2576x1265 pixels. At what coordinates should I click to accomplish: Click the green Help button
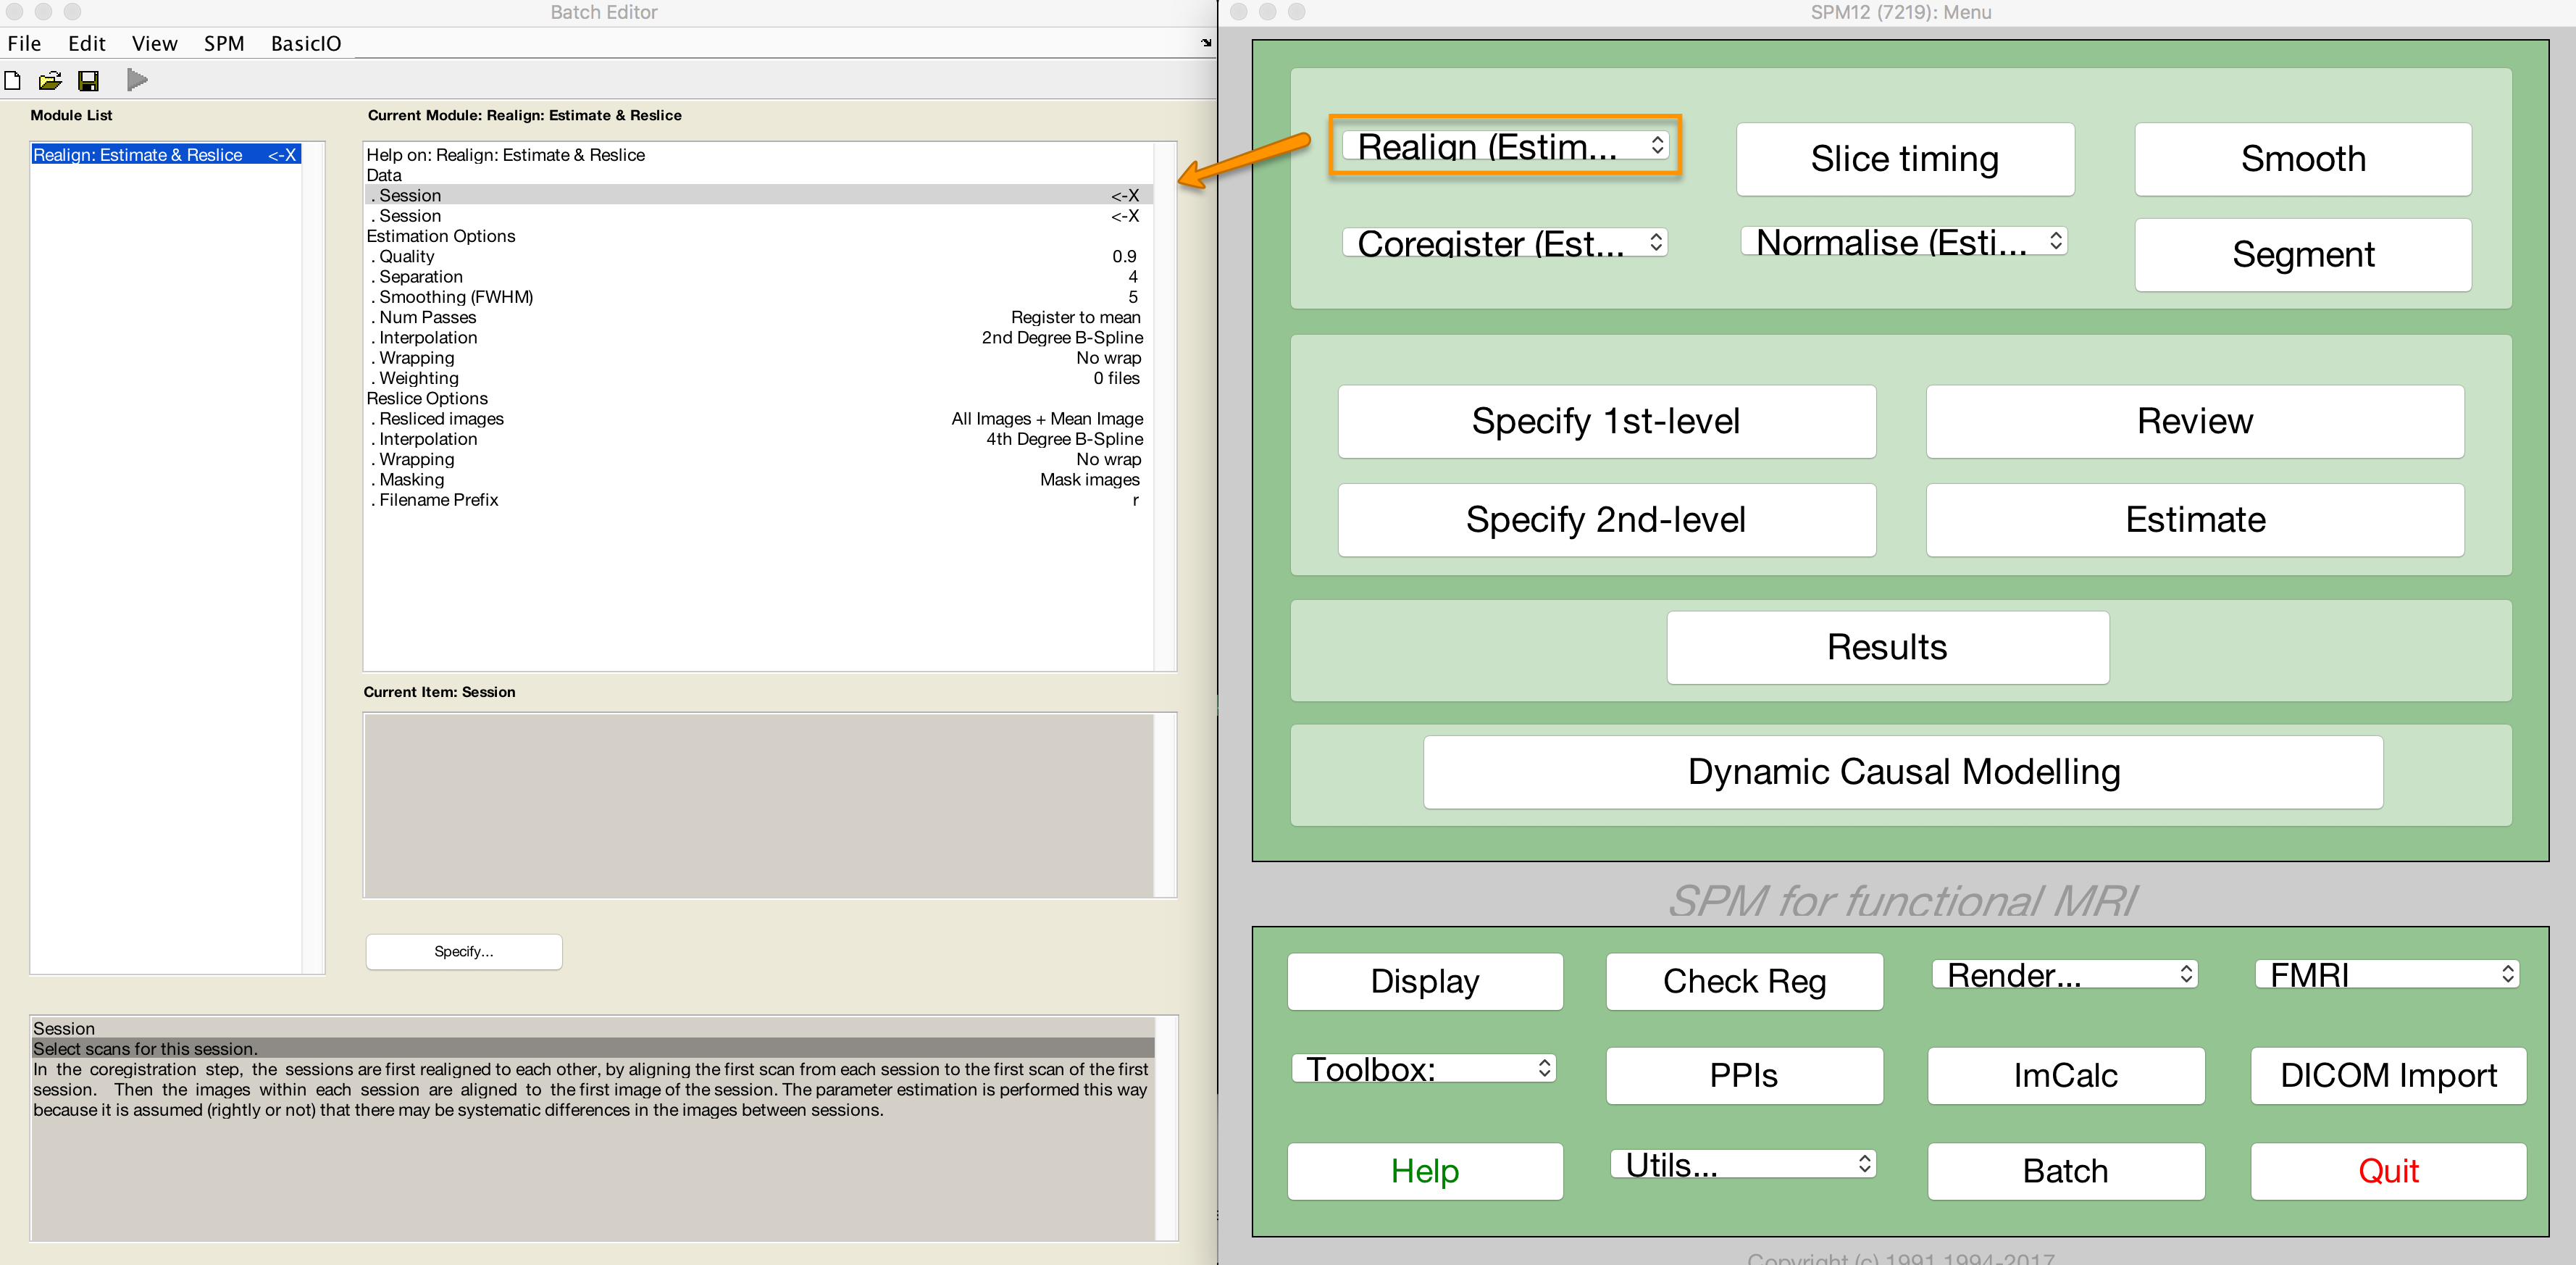point(1425,1172)
